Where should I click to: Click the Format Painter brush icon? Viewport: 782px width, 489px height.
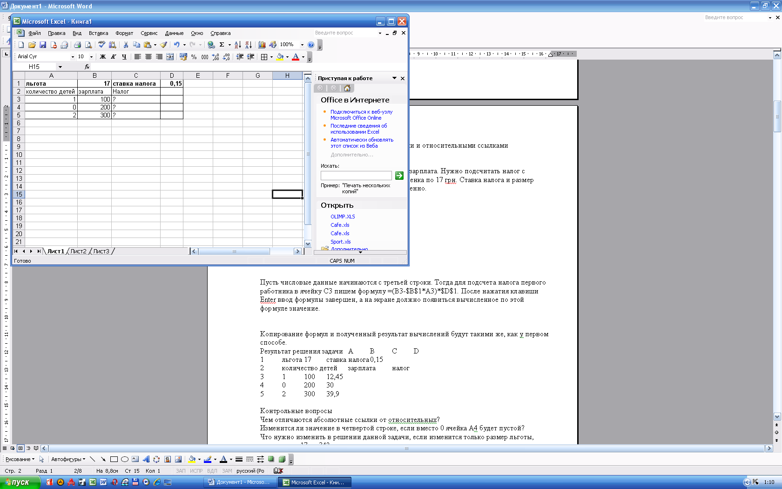(163, 45)
